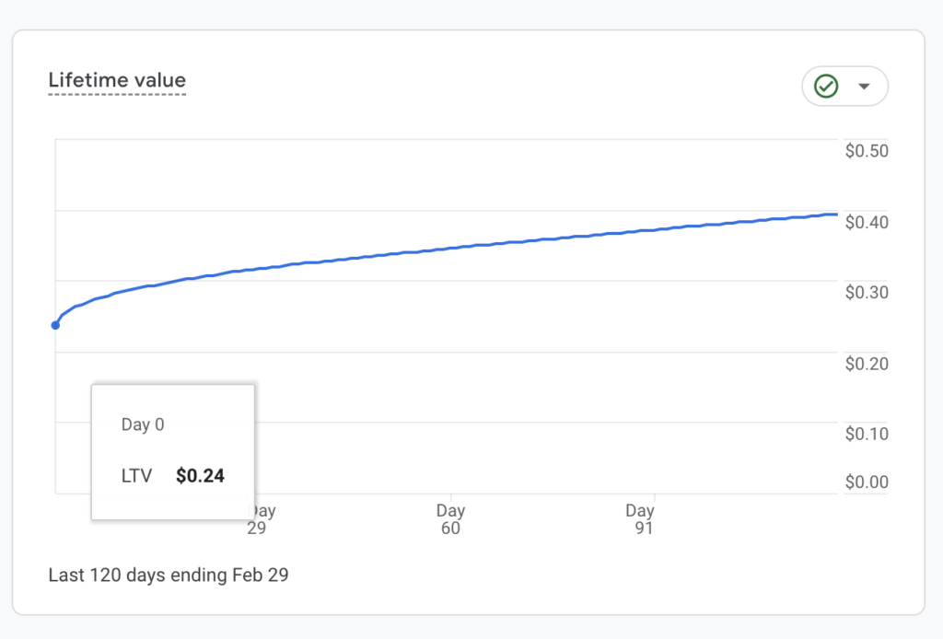Viewport: 943px width, 639px height.
Task: Click the $0.10 y-axis label
Action: (866, 434)
